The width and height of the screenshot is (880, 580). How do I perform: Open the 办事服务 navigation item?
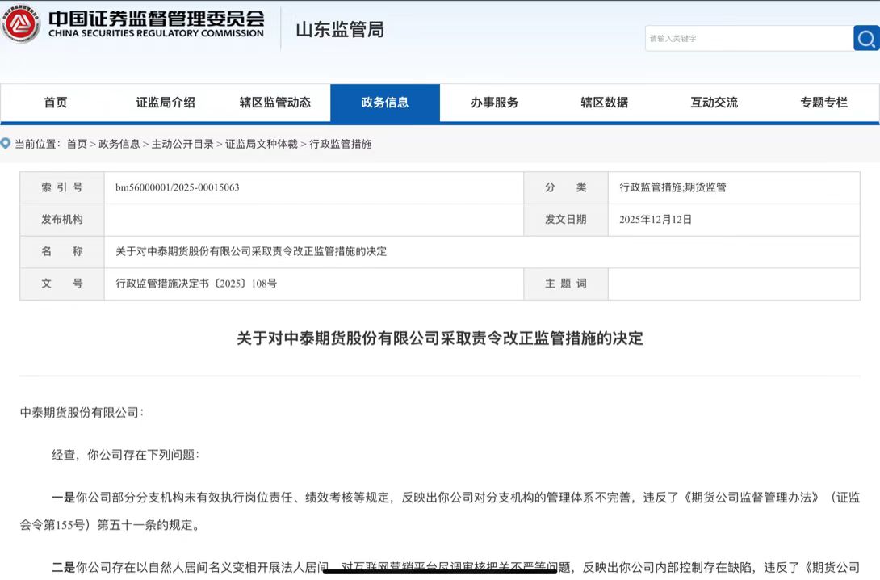495,103
